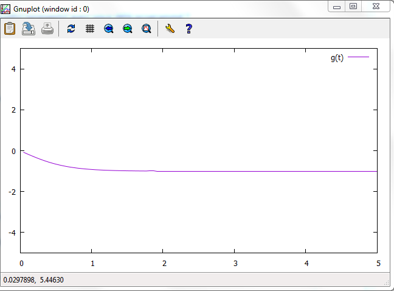Image resolution: width=394 pixels, height=291 pixels.
Task: Open the Gnuplot title bar system menu icon
Action: click(5, 9)
